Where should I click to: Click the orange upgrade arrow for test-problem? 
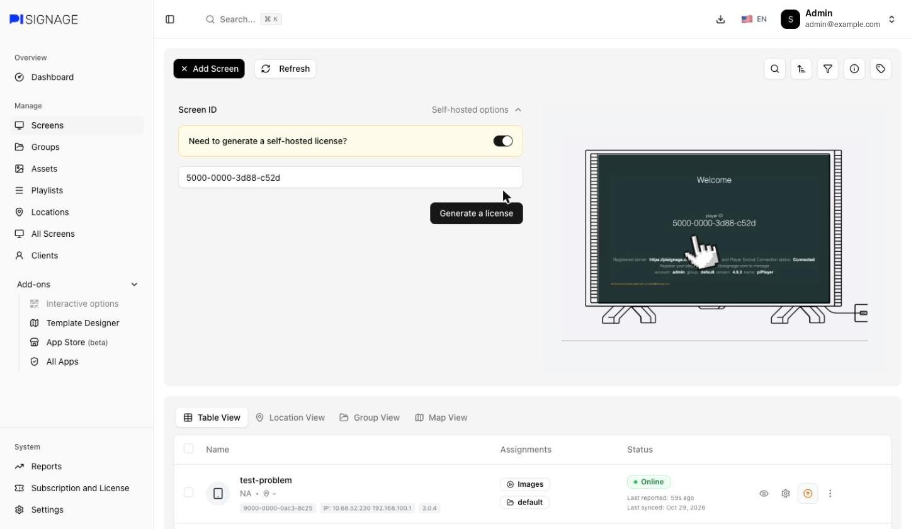pyautogui.click(x=808, y=494)
